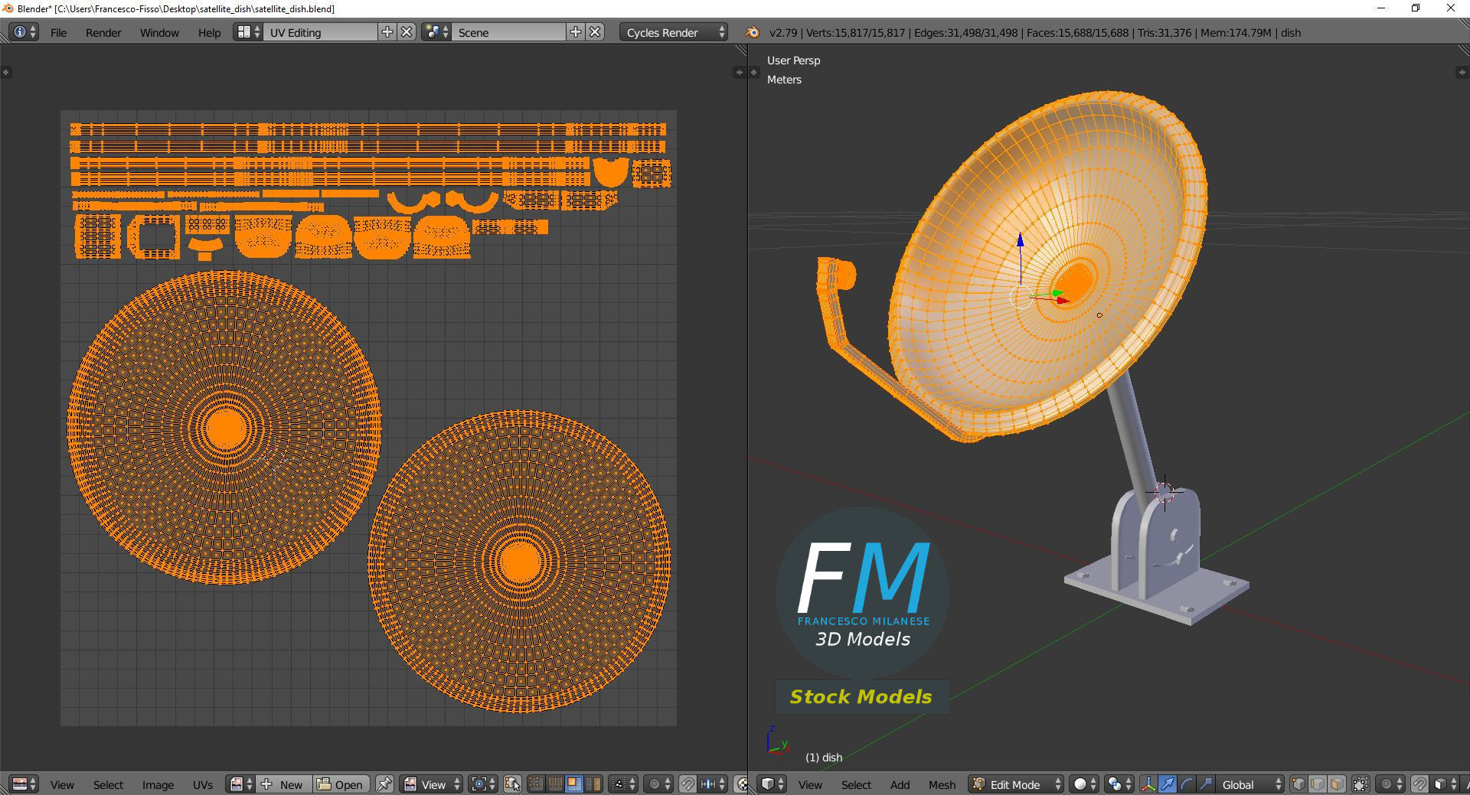Pin the image in the UV editor

pos(384,784)
